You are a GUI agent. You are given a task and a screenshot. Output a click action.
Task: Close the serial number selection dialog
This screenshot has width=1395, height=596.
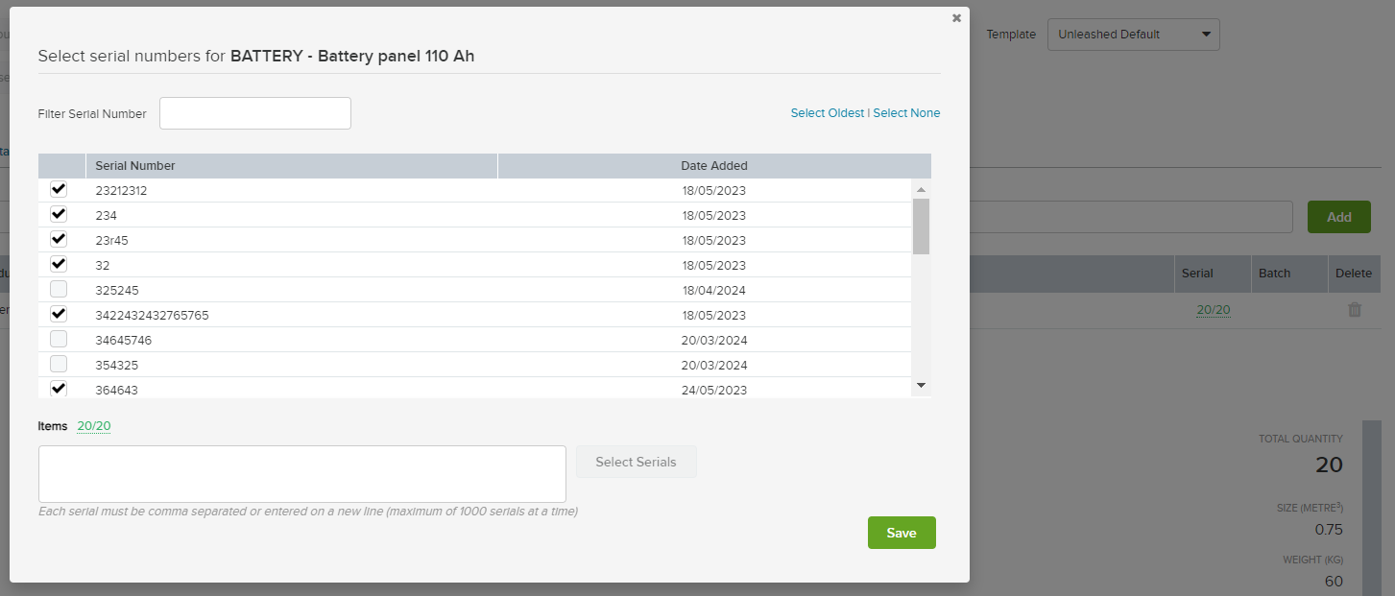[x=956, y=17]
